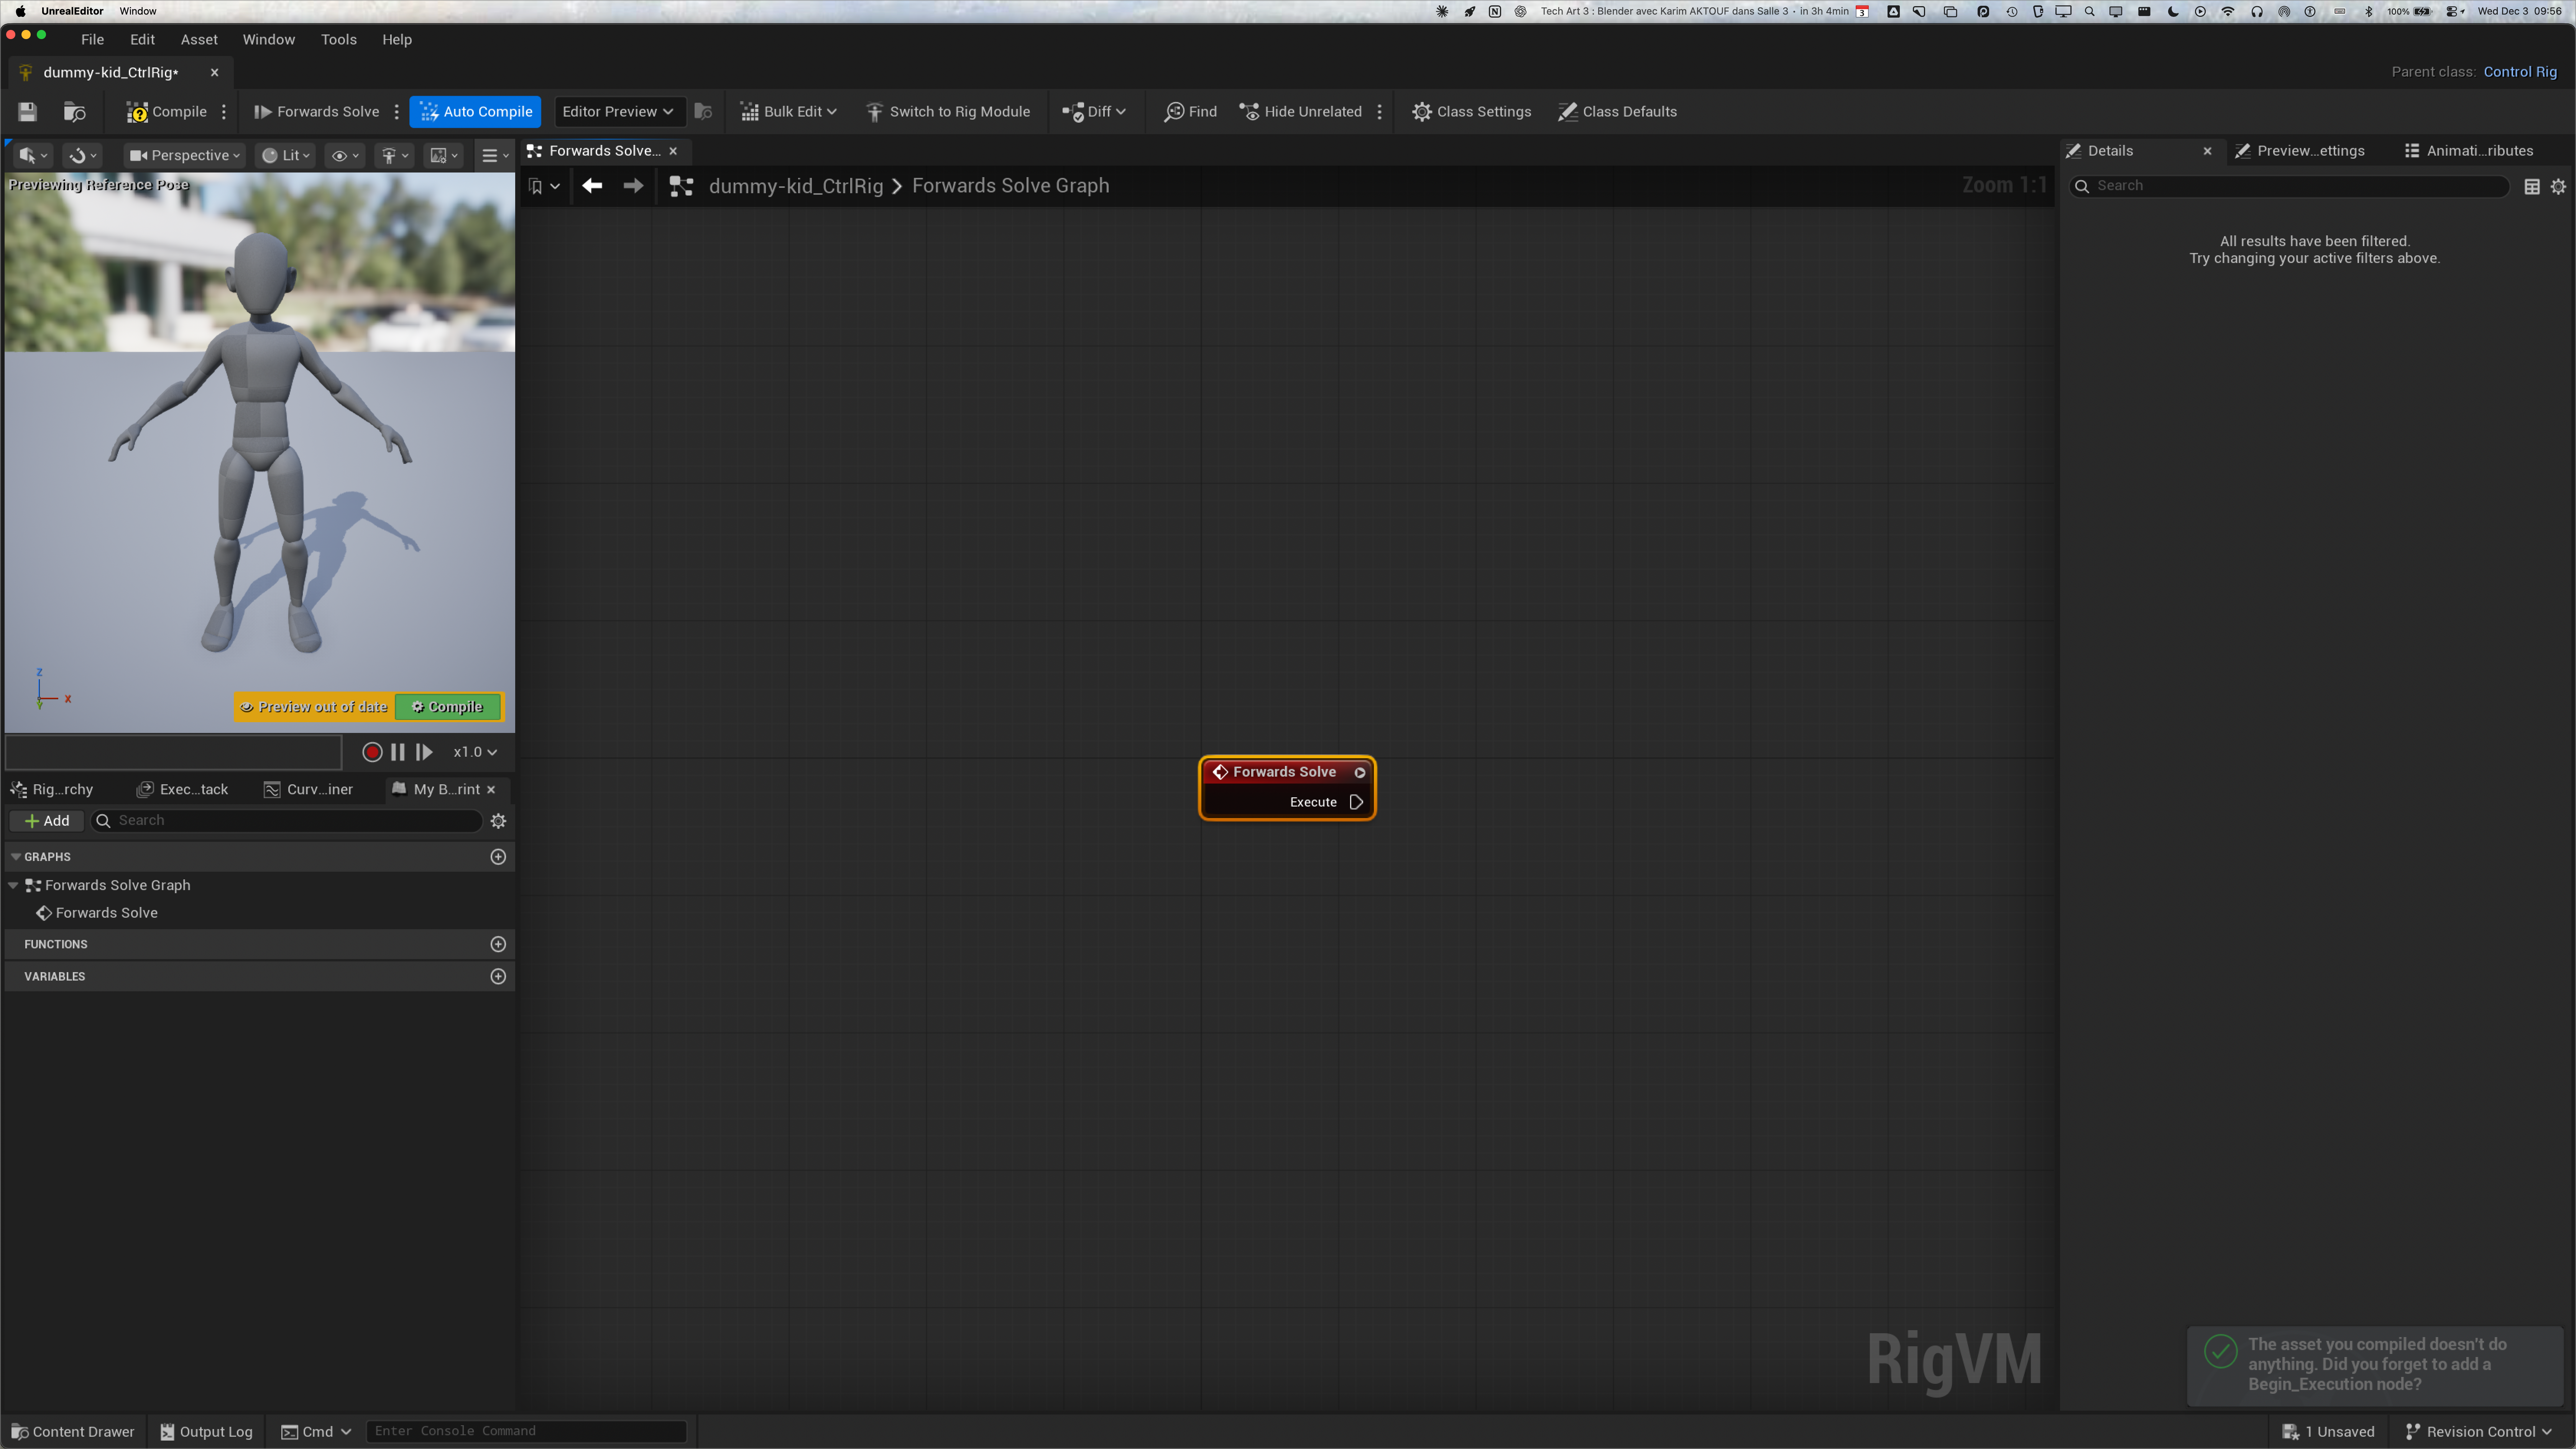Open the Asset menu
This screenshot has height=1449, width=2576.
coord(199,40)
